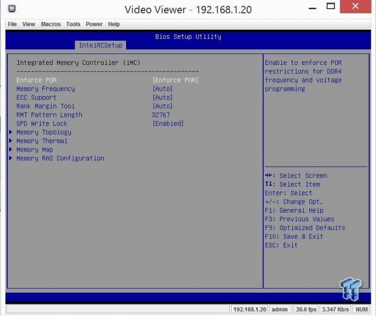Select the Enforce POR setting row

107,80
